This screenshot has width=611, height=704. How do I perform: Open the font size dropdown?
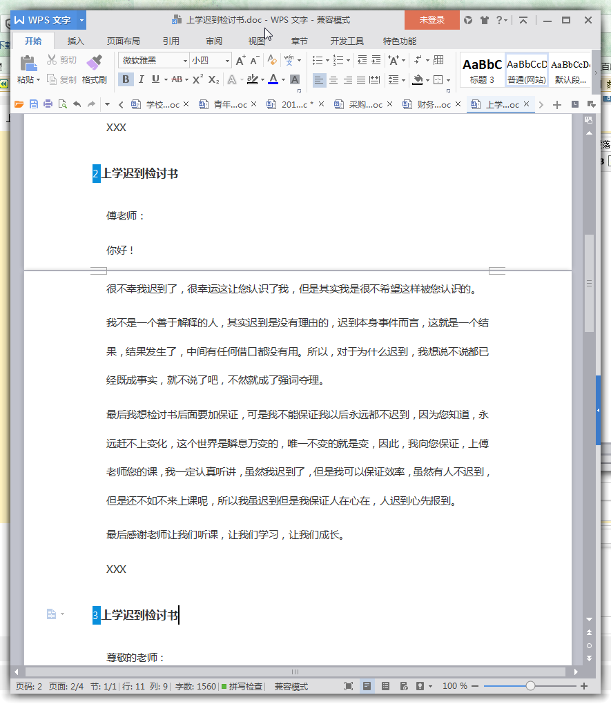tap(227, 61)
